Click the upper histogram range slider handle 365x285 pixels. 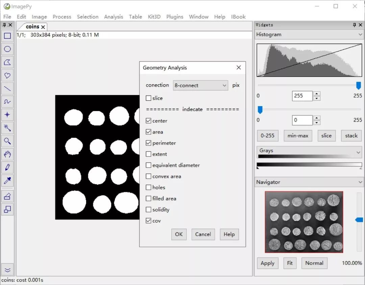(x=359, y=85)
